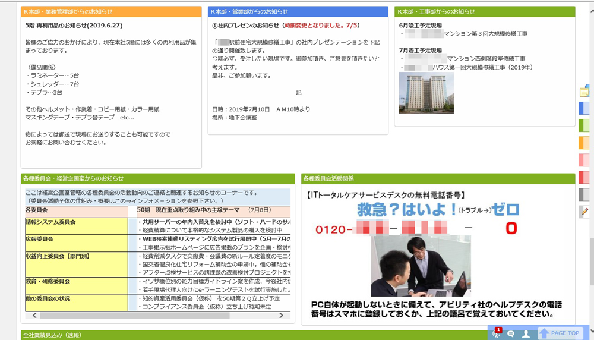Open the sticky note icon in right sidebar
Screen dimensions: 594x340
(584, 91)
